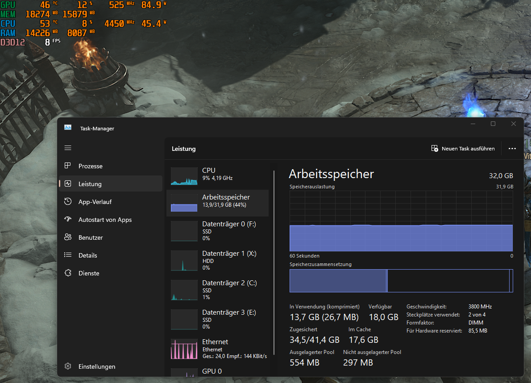Select the Datenträger 1 (X:) graph thumbnail
This screenshot has width=531, height=383.
[184, 260]
